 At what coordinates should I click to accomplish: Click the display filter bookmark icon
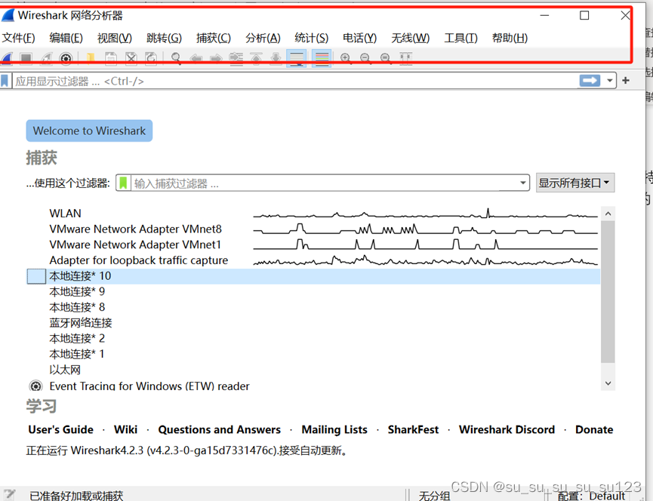coord(5,81)
